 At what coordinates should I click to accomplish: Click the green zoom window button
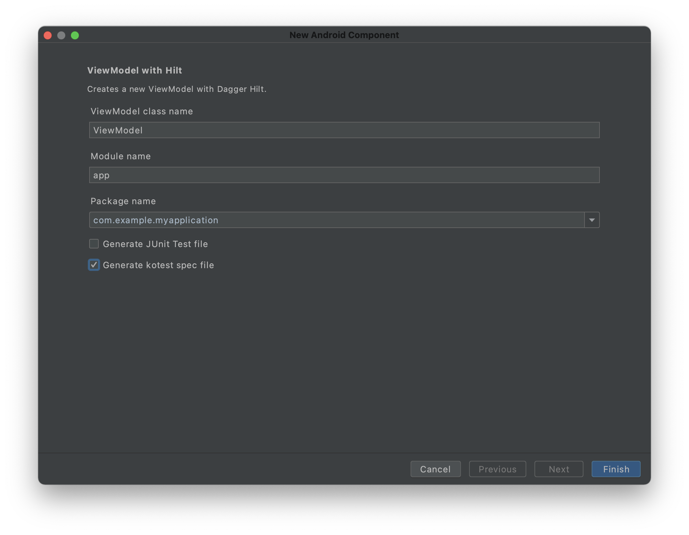75,35
